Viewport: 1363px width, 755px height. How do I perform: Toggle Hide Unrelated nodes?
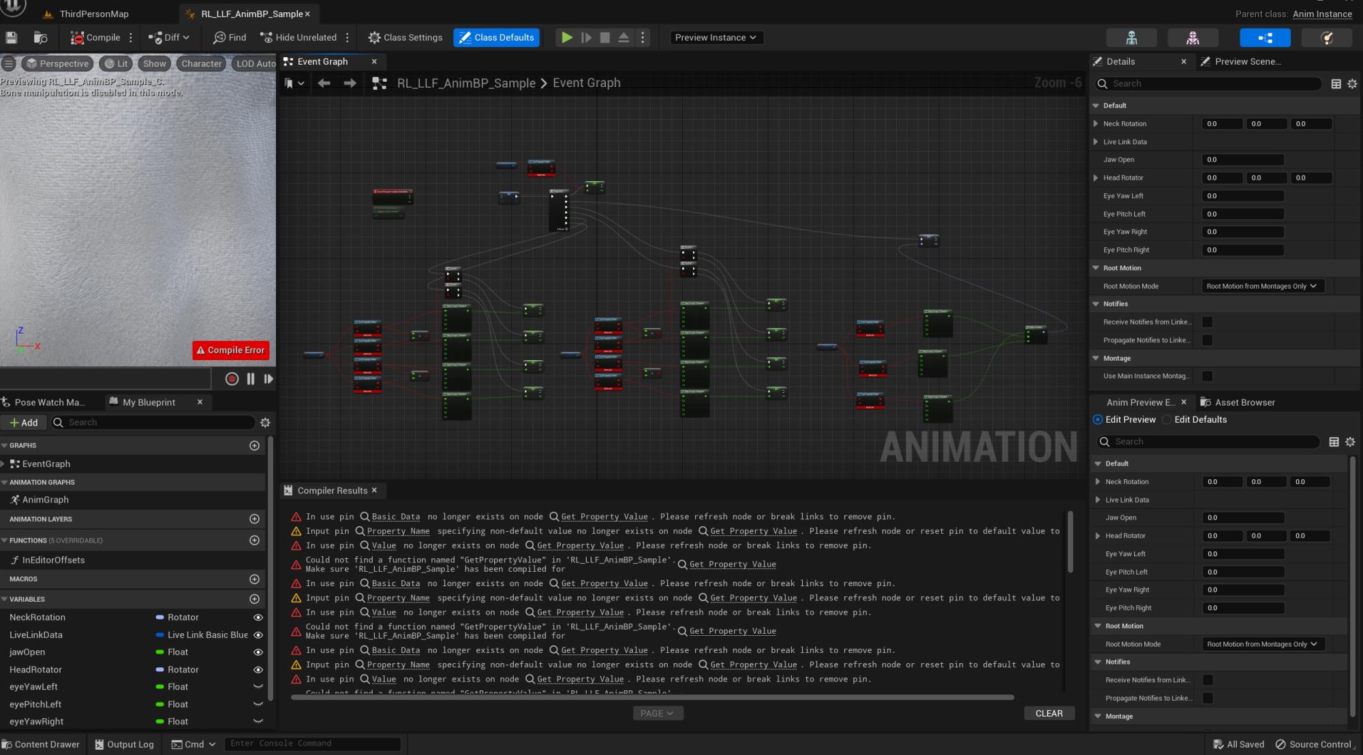point(298,37)
